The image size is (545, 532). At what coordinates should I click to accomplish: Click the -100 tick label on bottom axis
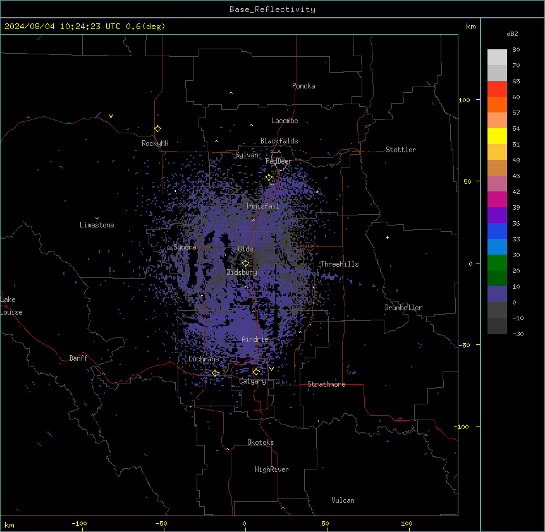79,523
